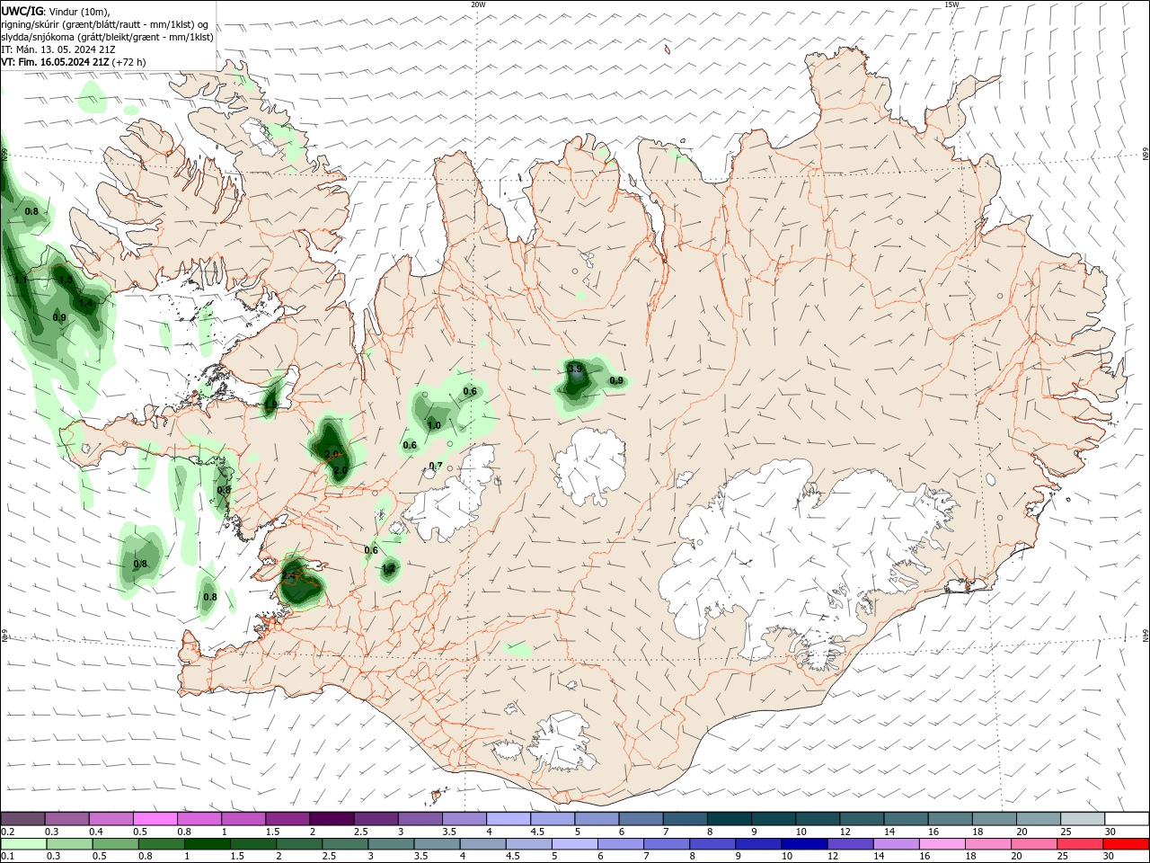Click the 'IT: Mán. 13. 05. 2024 21Z' line
This screenshot has width=1150, height=863.
pyautogui.click(x=57, y=49)
